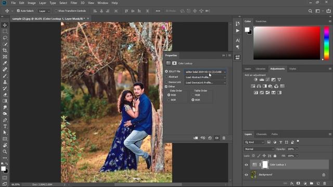Select the Clone Stamp tool
333x187 pixels.
point(5,82)
